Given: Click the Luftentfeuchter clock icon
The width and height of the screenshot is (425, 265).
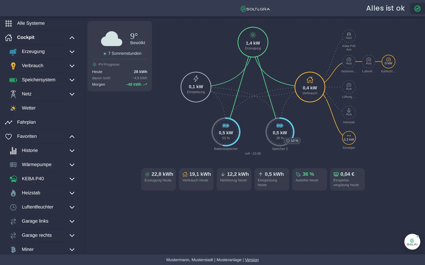Looking at the screenshot, I should (13, 207).
